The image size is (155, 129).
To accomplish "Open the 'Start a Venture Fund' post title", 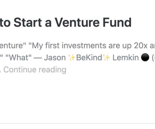I will point(66,22).
